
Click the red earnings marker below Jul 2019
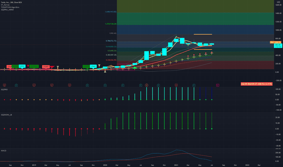coord(70,85)
